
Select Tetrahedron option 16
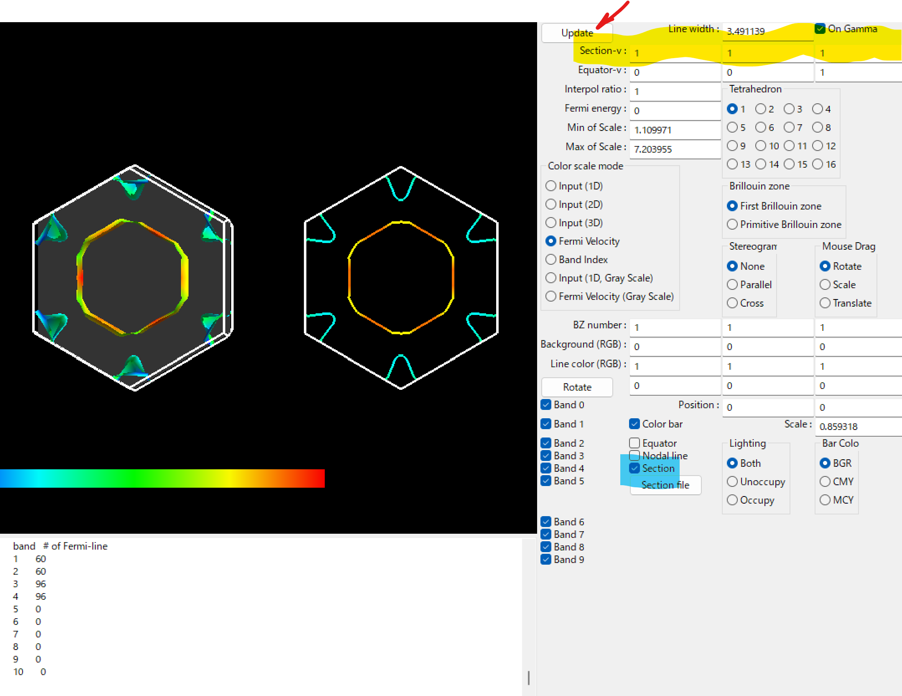tap(818, 164)
